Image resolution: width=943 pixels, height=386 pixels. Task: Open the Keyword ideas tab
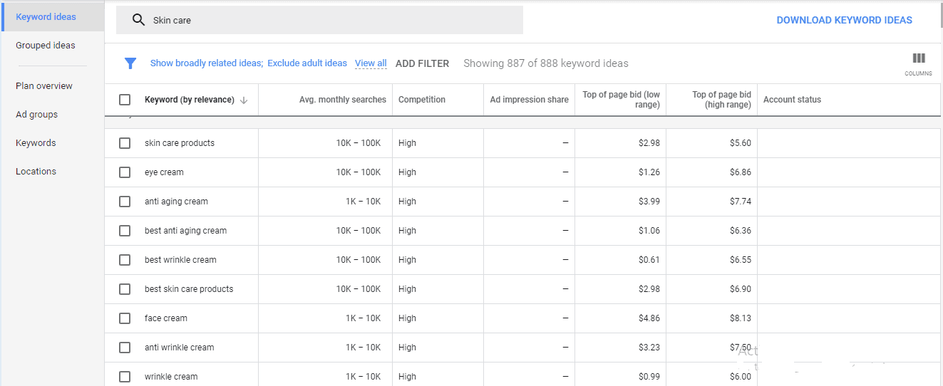[x=46, y=16]
